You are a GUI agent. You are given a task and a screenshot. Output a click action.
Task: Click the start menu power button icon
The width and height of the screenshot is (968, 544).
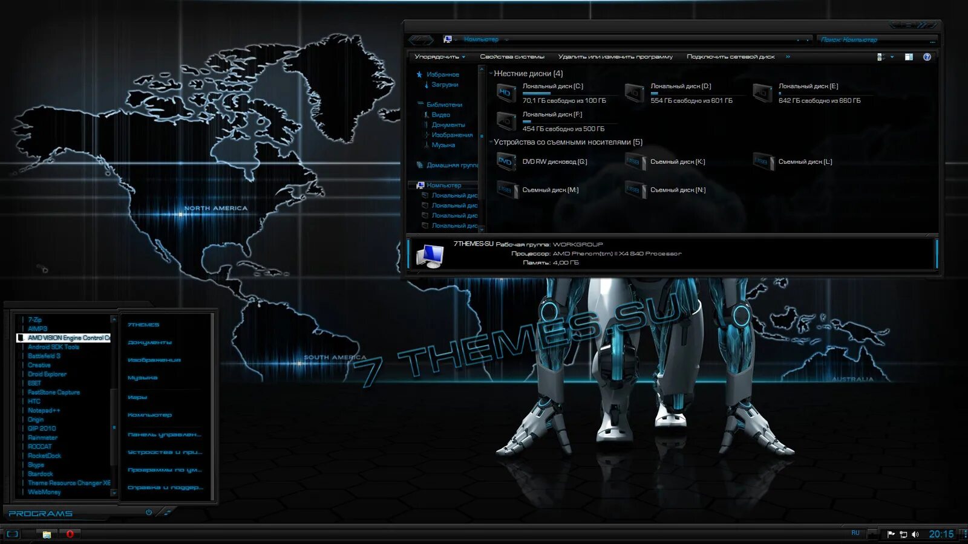click(149, 512)
